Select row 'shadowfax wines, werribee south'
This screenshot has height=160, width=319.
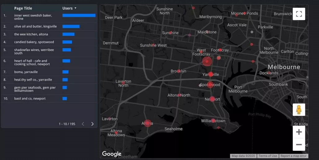(49, 52)
